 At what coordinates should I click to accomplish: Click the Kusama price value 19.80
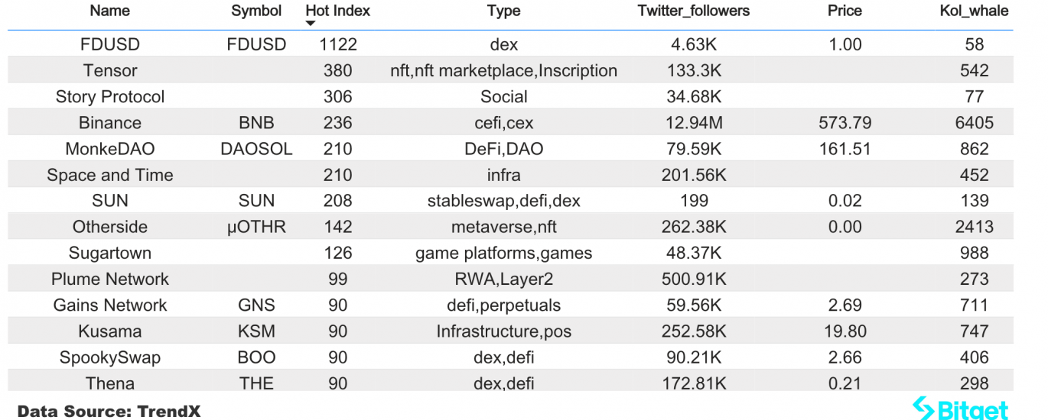click(x=845, y=331)
